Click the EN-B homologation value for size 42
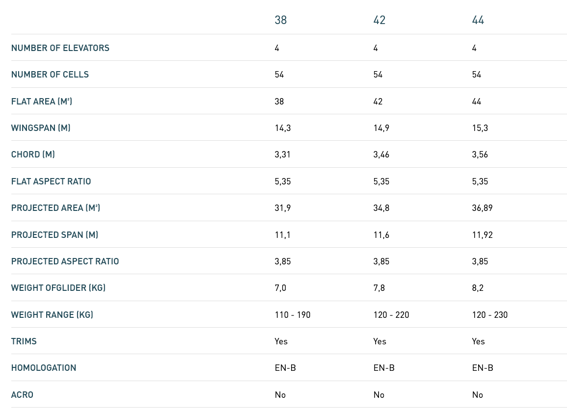Screen dimensions: 567x413 click(x=384, y=368)
